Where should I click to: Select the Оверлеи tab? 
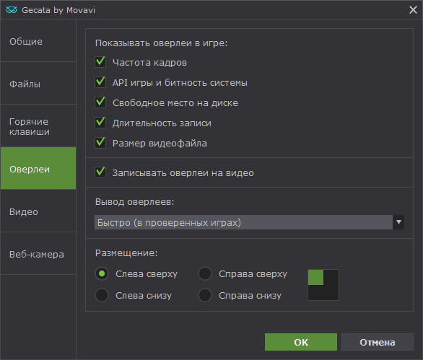[38, 168]
